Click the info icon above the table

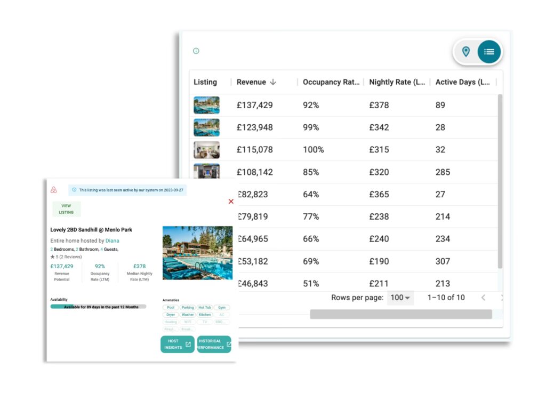(x=196, y=51)
